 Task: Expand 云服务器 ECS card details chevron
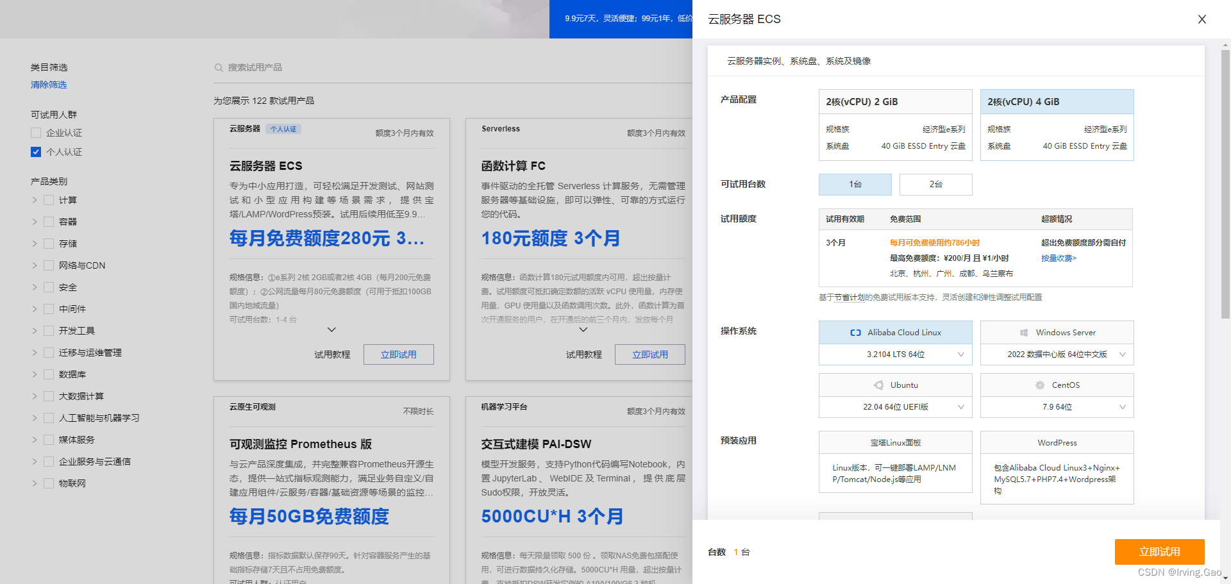(x=331, y=330)
